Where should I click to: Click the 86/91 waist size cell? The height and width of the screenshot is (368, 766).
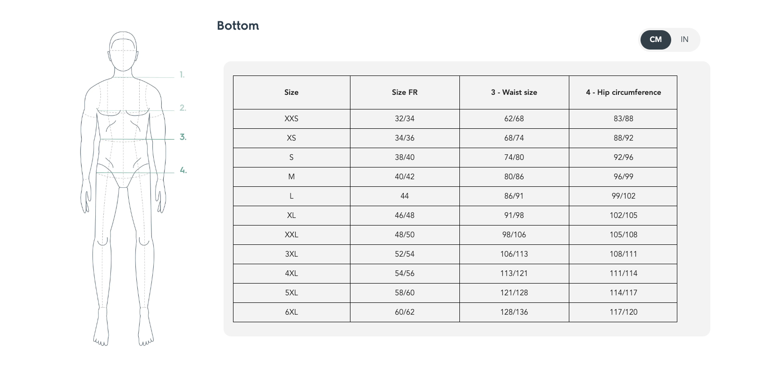514,196
